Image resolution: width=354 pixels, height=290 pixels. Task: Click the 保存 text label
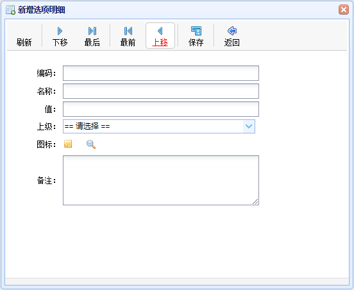196,42
